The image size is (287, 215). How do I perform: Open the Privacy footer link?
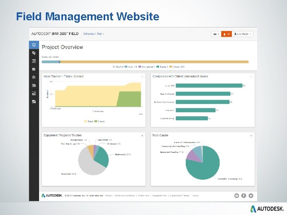[108, 195]
